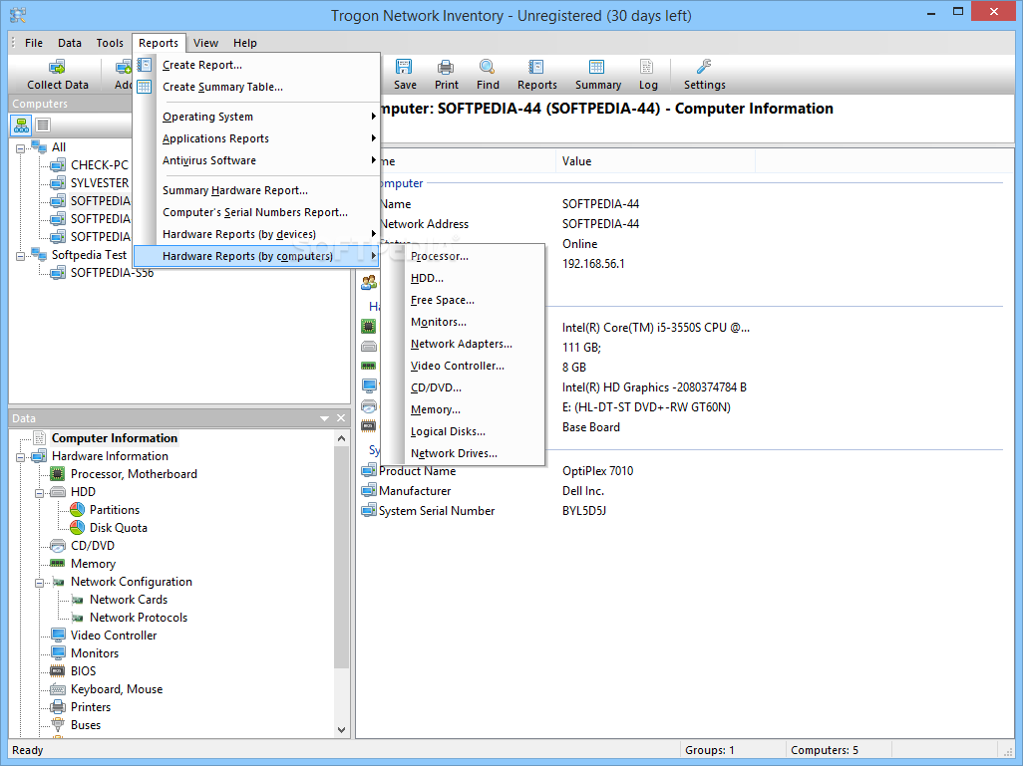Open the View menu
This screenshot has height=766, width=1023.
coord(205,43)
